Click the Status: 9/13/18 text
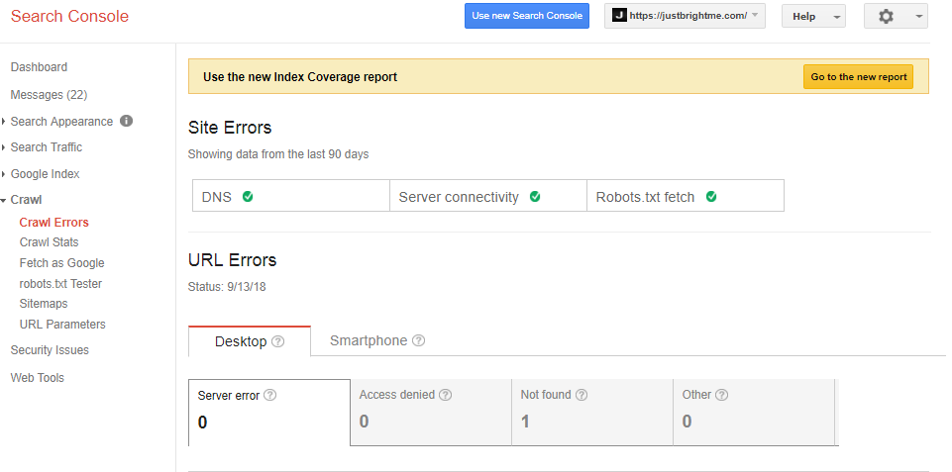 227,287
